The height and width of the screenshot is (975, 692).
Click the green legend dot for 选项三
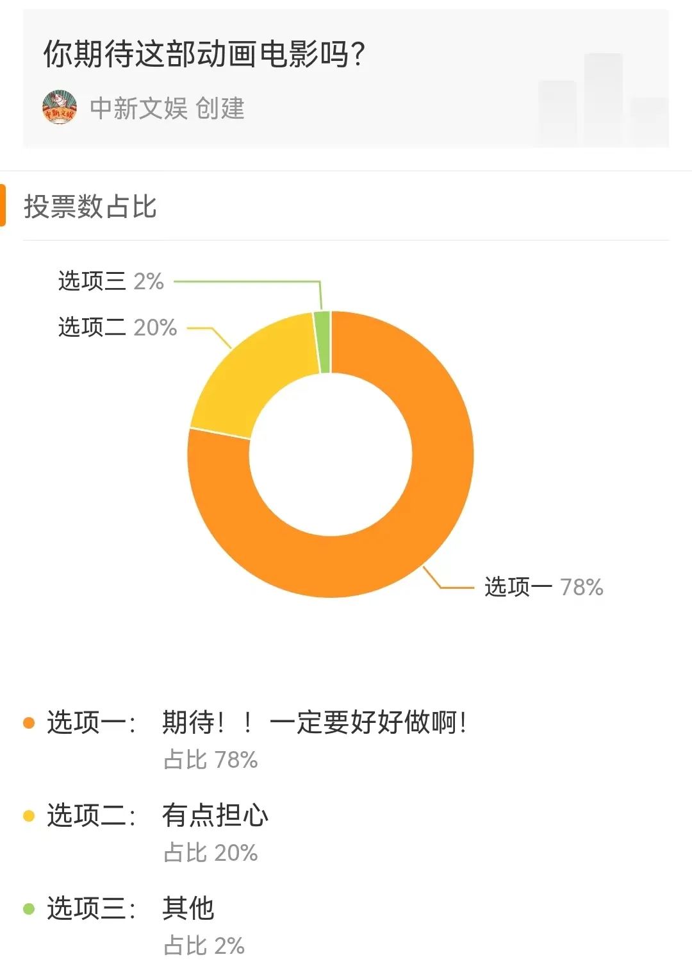click(x=29, y=909)
